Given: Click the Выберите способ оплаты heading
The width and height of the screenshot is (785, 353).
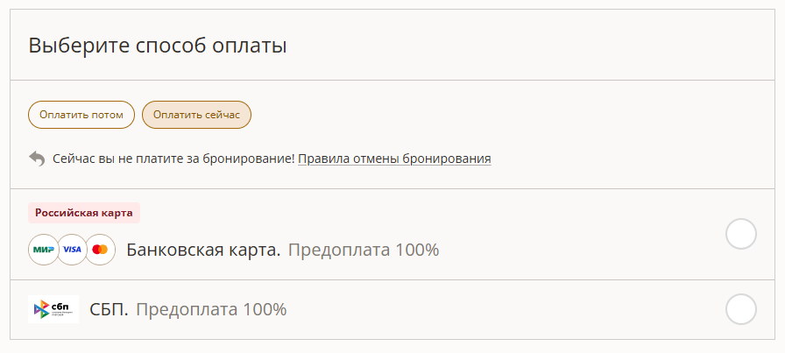Looking at the screenshot, I should click(x=158, y=46).
